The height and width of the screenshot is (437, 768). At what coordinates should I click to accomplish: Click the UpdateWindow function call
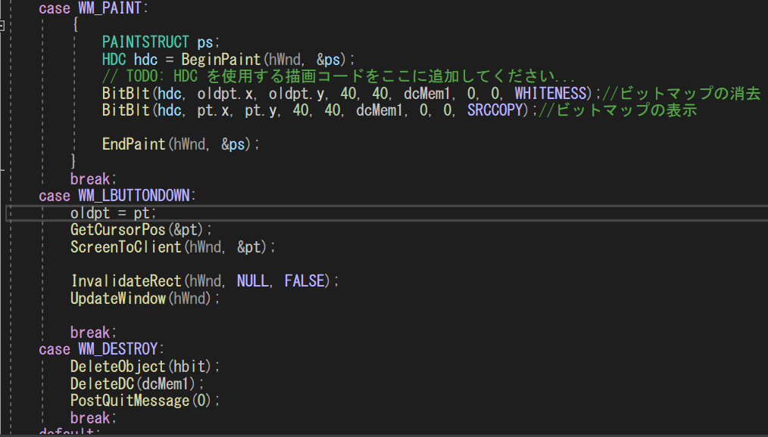point(117,299)
